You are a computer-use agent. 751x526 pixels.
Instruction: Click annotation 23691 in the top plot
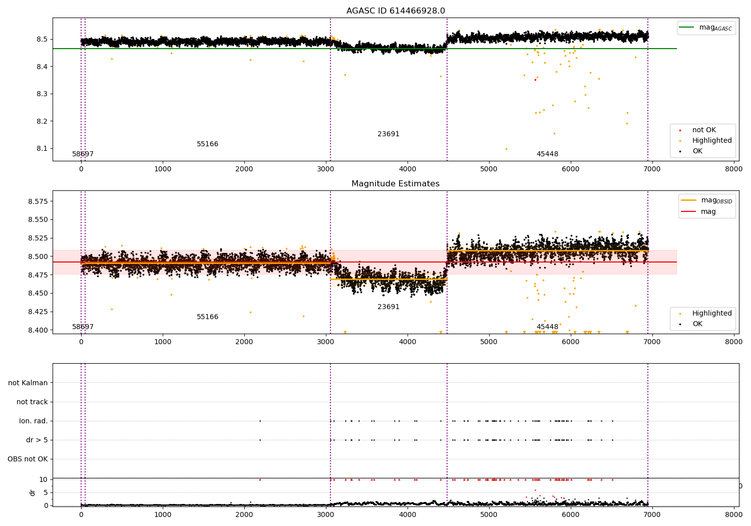(x=389, y=134)
